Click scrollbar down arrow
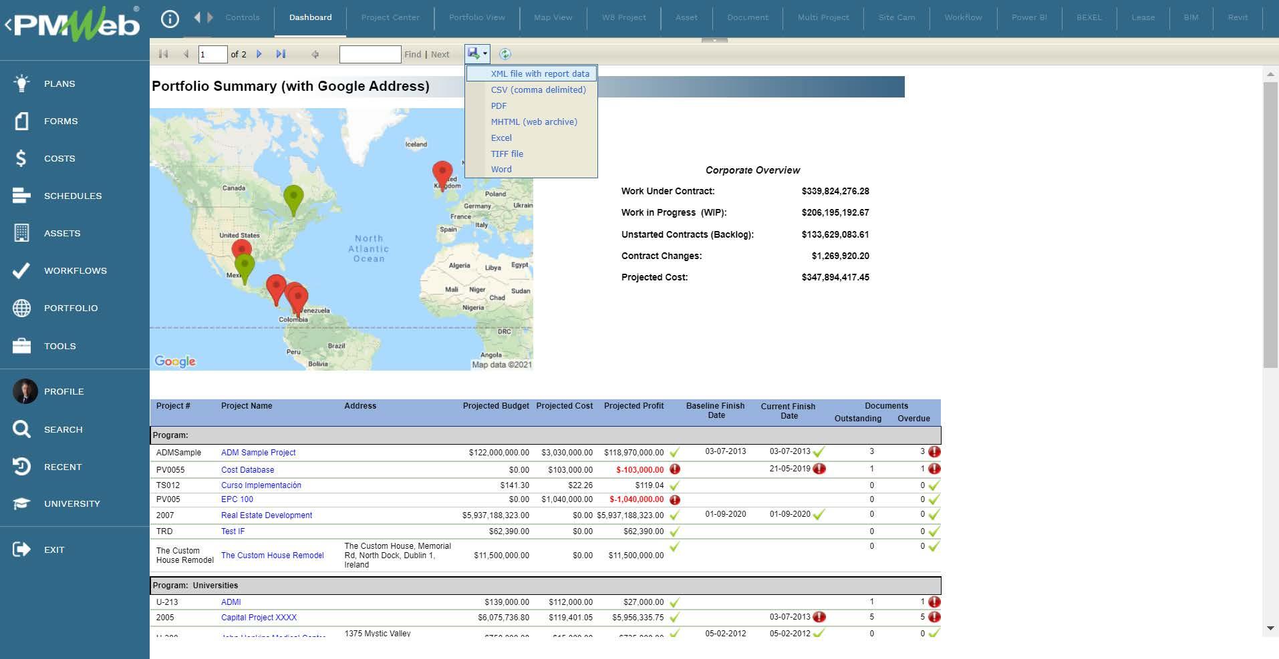 (x=1270, y=628)
